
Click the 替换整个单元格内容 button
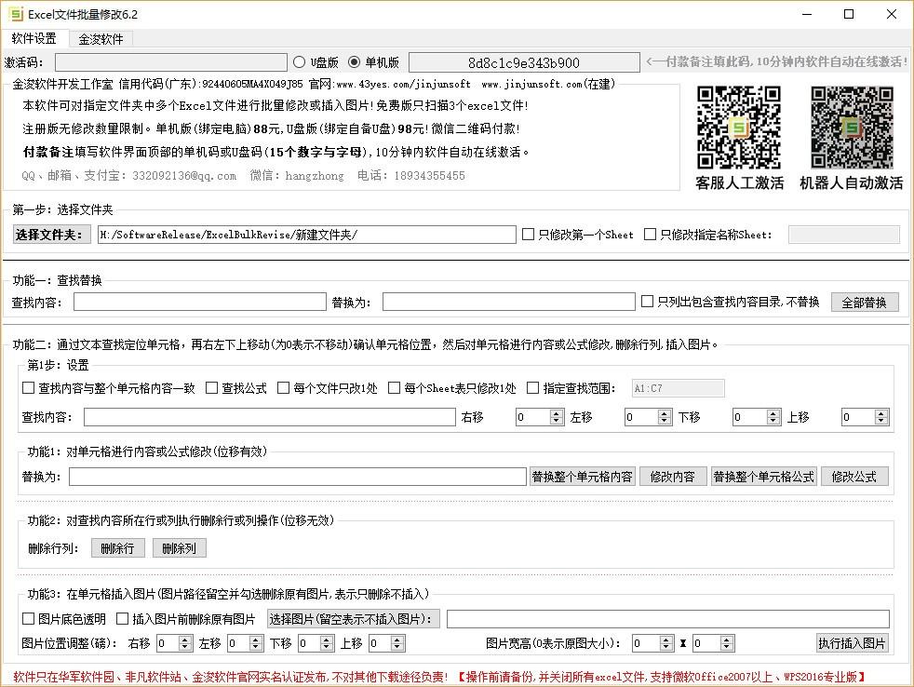pos(583,477)
